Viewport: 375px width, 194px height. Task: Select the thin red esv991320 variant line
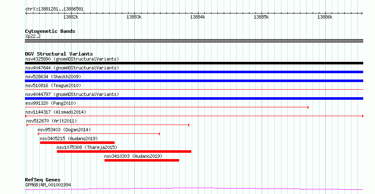[x=166, y=107]
